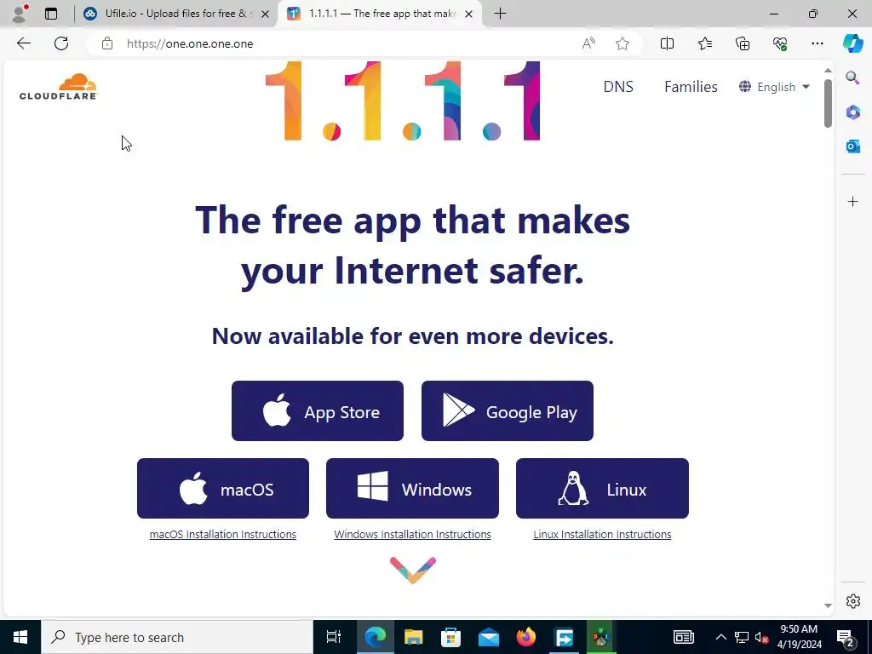Click the scrollbar down arrow
872x654 pixels.
tap(828, 605)
